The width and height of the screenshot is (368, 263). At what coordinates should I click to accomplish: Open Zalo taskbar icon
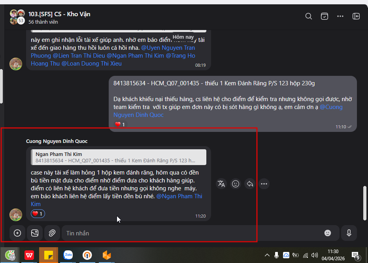coord(68,255)
